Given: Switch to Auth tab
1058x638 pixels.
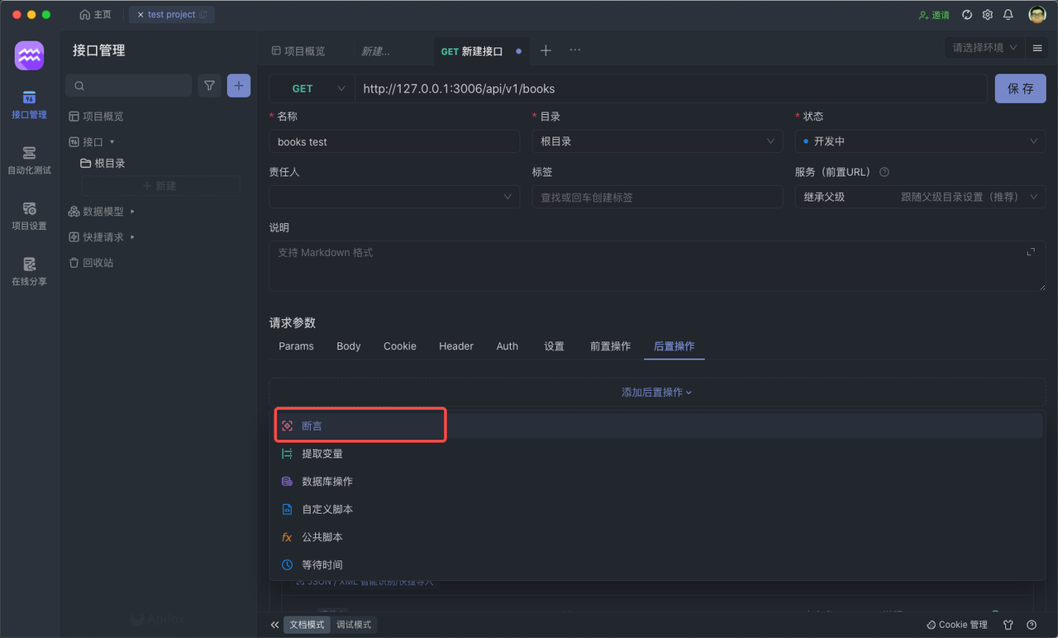Looking at the screenshot, I should [508, 346].
